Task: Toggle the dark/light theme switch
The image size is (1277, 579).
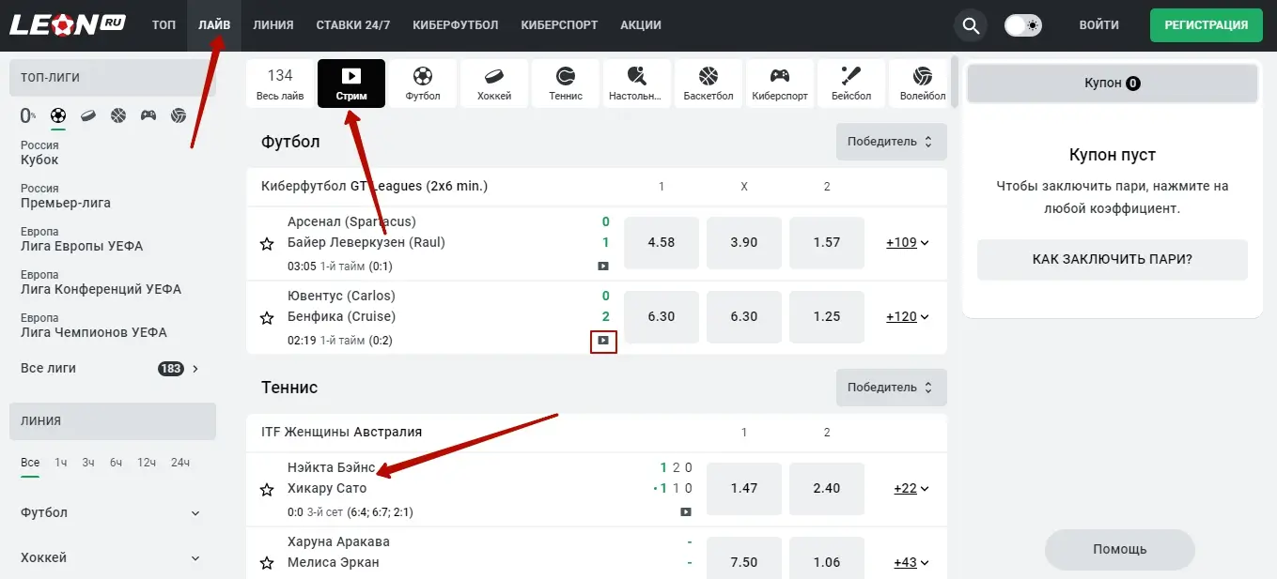Action: (1022, 25)
